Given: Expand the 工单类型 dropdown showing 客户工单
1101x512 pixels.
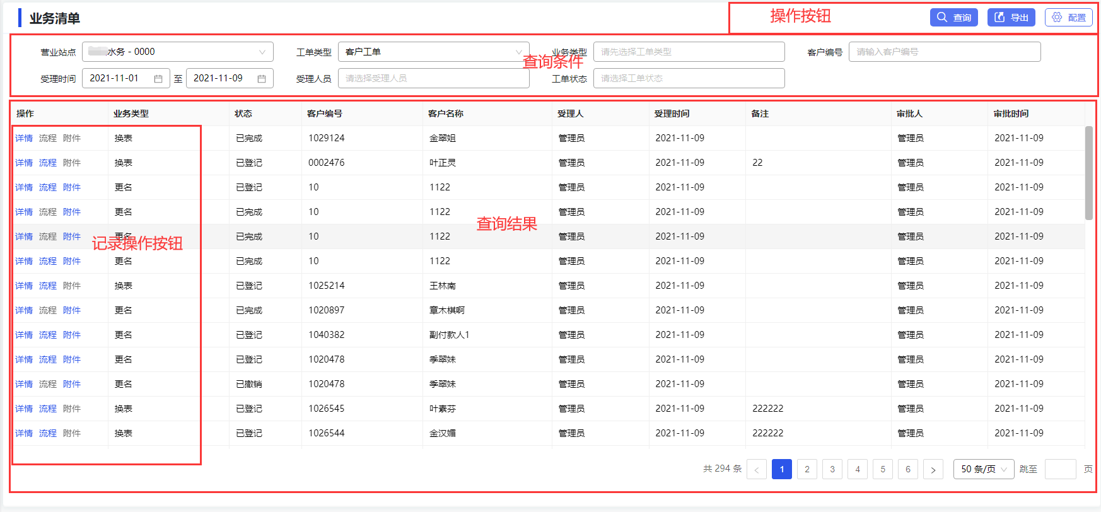Looking at the screenshot, I should point(434,52).
